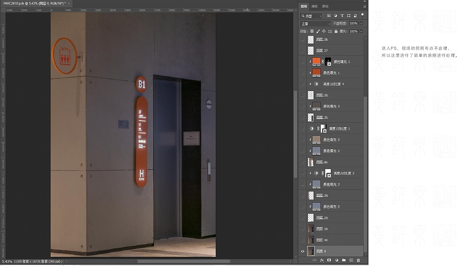
Task: Click the delete layer trash icon
Action: click(x=358, y=260)
